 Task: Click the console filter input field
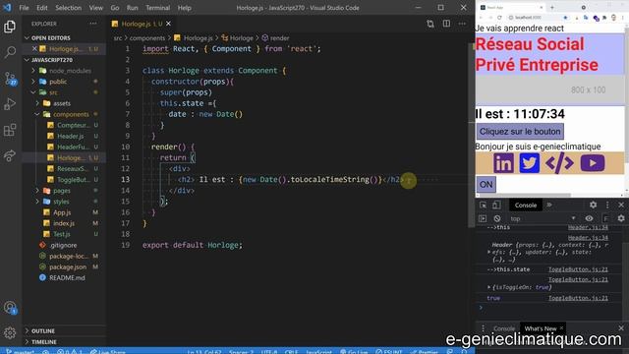[605, 218]
